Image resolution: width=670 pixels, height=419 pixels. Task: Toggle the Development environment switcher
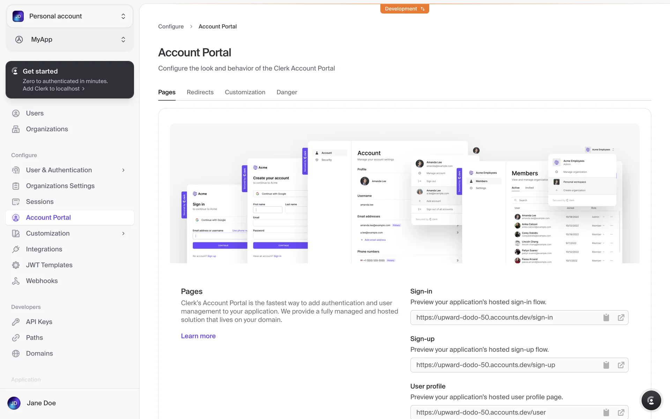click(x=404, y=9)
